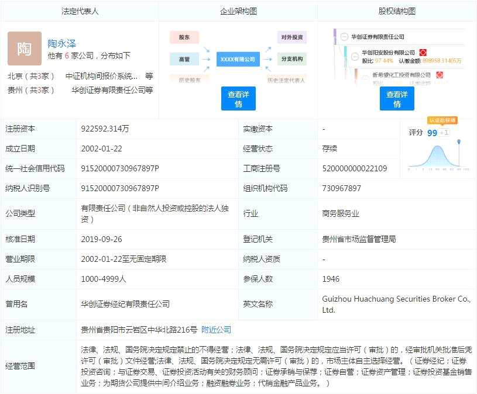Click 工商注册号 value 520000000022109
Viewport: 477px width, 394px height.
355,168
